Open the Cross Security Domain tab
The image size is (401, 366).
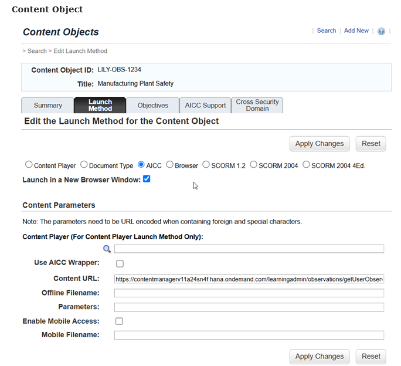(x=257, y=106)
